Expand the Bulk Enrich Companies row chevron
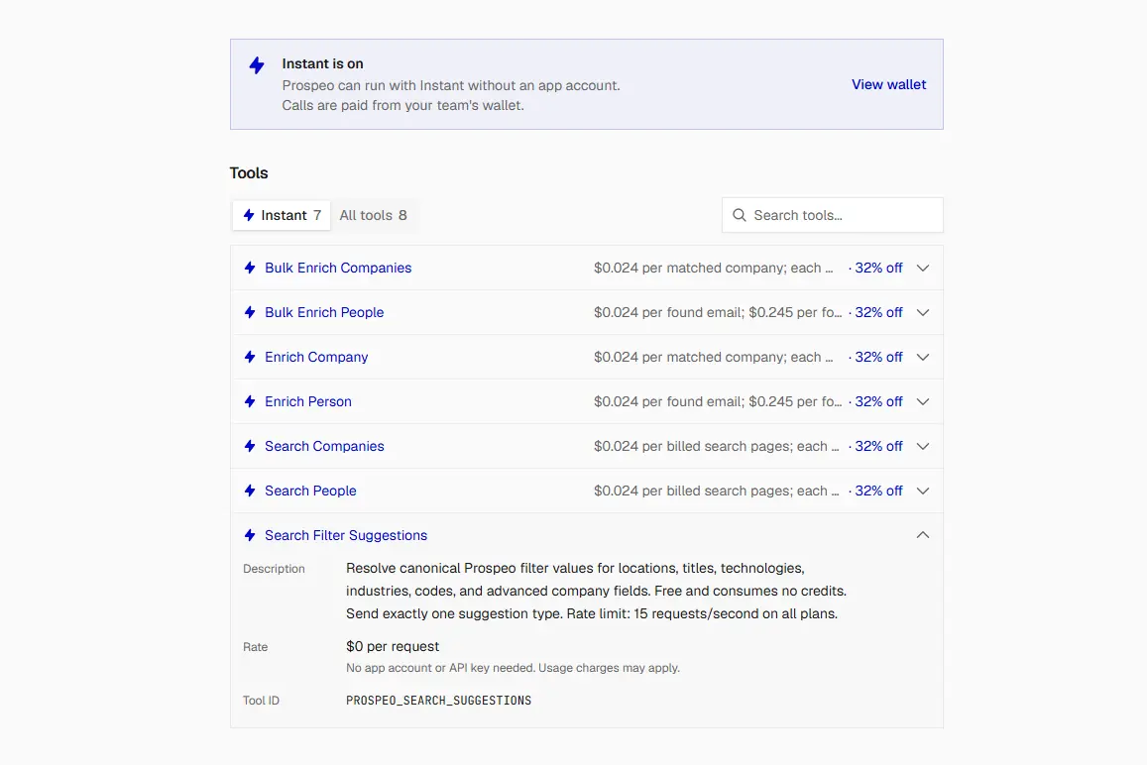Viewport: 1147px width, 765px height. [923, 268]
